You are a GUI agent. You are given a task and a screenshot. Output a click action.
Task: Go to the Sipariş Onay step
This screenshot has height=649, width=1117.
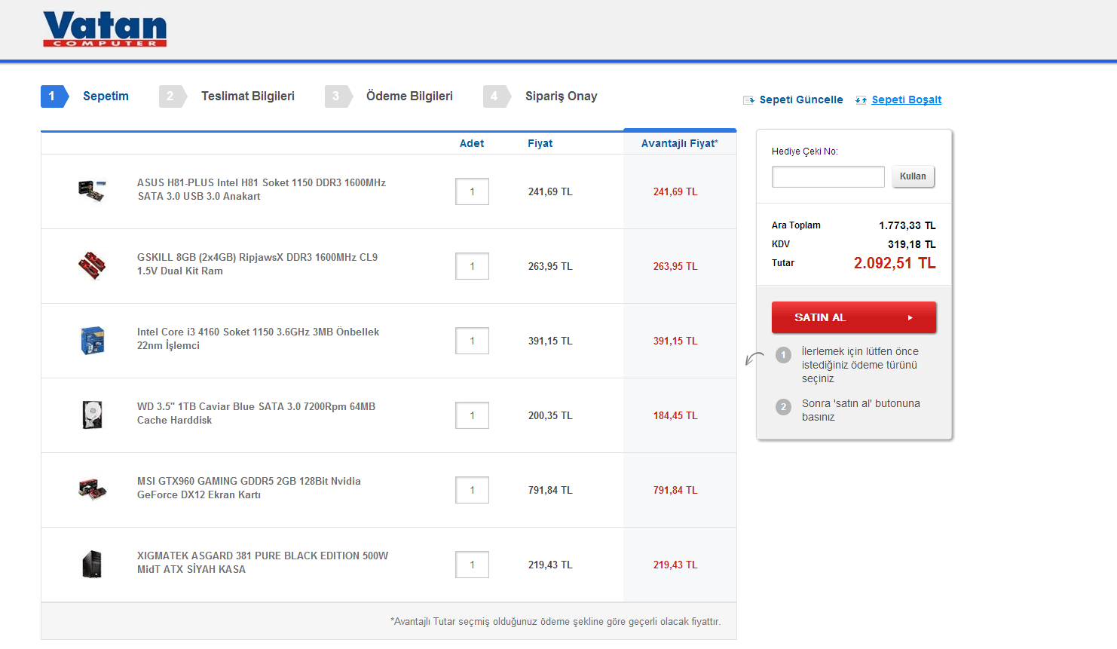click(x=562, y=96)
